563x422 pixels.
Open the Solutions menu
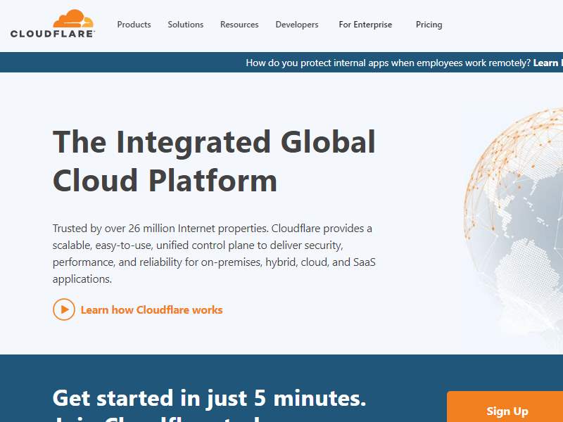[x=186, y=25]
